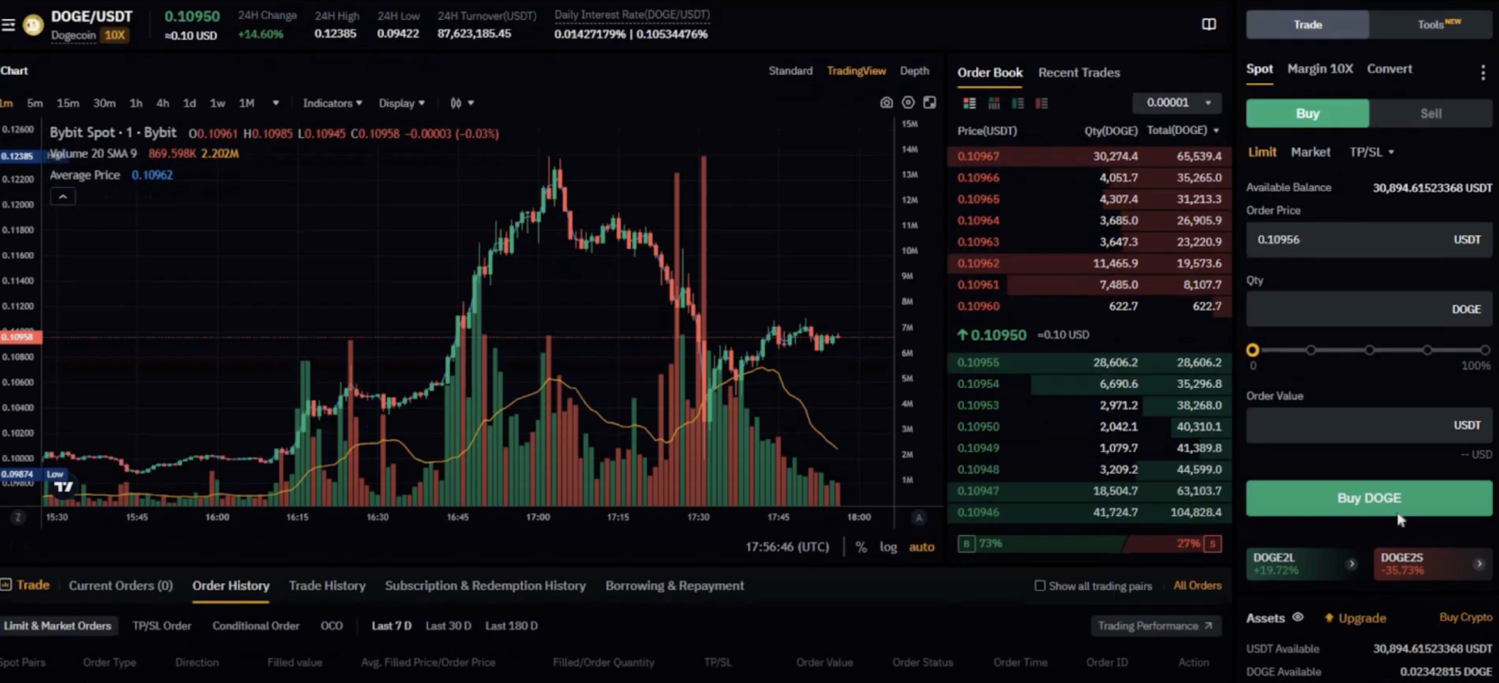This screenshot has height=683, width=1499.
Task: Open the three-dot trade options menu
Action: click(1483, 72)
